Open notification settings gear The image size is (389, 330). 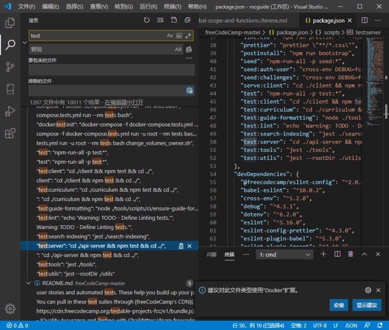[x=368, y=290]
